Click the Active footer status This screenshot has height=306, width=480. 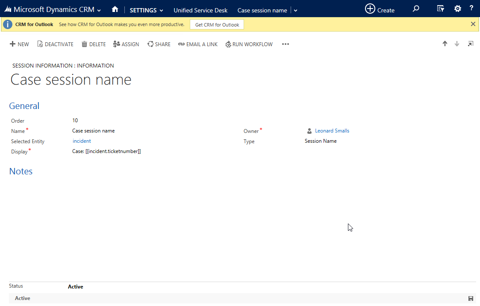click(22, 298)
